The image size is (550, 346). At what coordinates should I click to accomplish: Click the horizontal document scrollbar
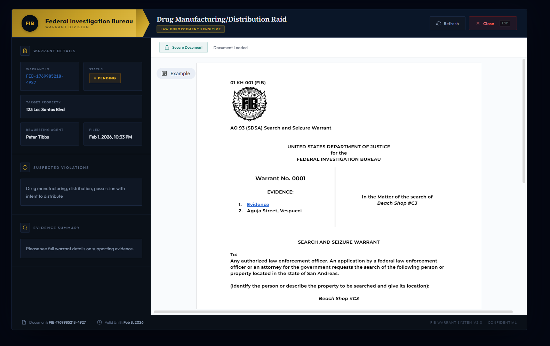pos(333,312)
